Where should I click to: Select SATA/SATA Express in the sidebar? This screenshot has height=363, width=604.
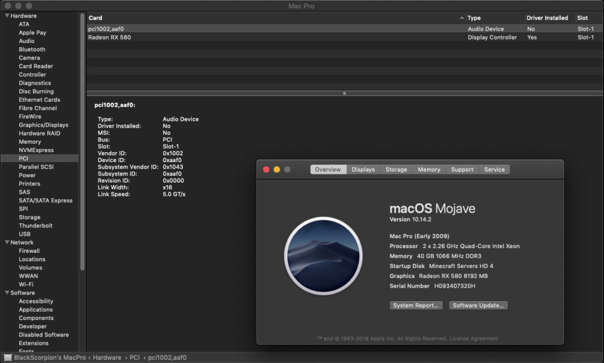(45, 200)
